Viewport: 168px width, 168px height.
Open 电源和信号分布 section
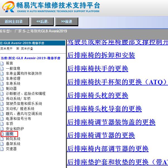18,119
